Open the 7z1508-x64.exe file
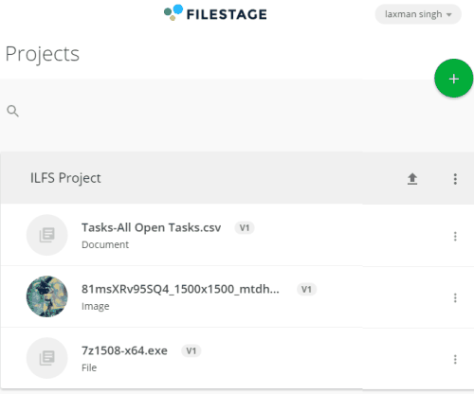The image size is (474, 394). click(124, 350)
